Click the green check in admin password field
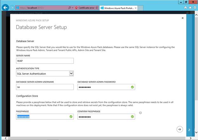198x140 pixels. (x=132, y=87)
